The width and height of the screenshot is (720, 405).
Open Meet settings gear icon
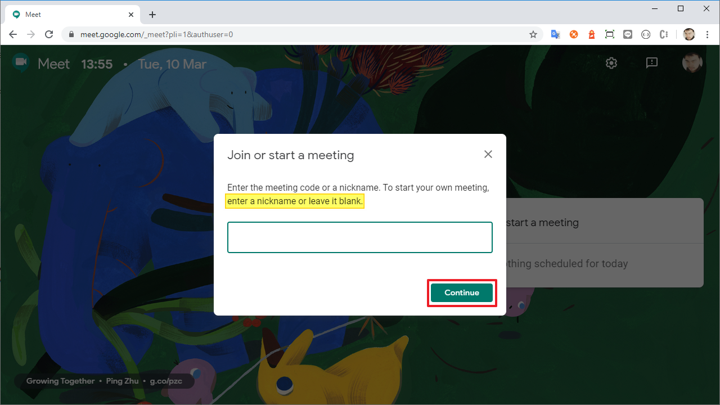pos(611,63)
